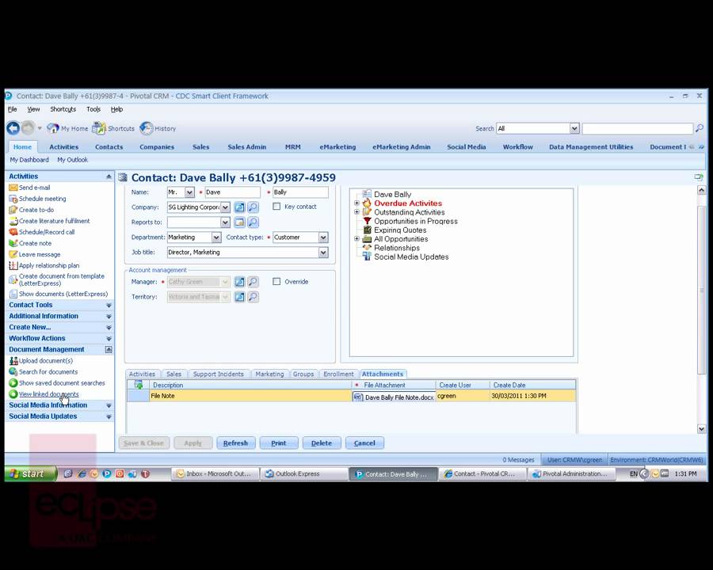Click Upload document(s) icon

click(x=13, y=360)
